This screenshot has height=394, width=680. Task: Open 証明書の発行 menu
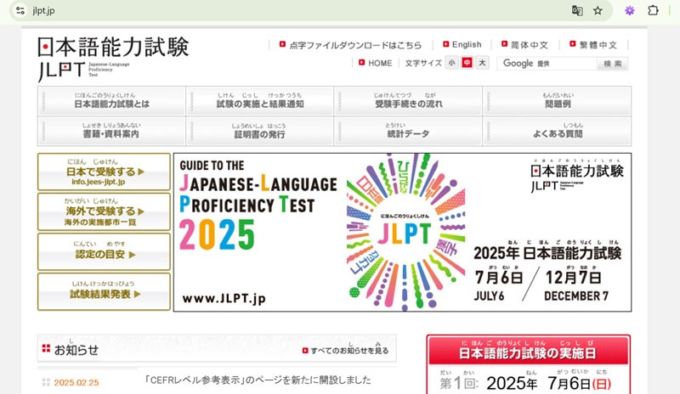[x=260, y=131]
